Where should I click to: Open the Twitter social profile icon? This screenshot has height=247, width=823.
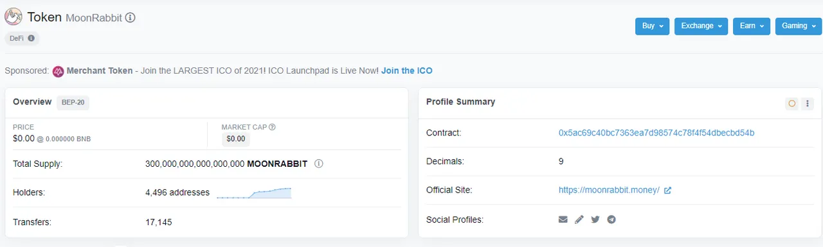595,219
